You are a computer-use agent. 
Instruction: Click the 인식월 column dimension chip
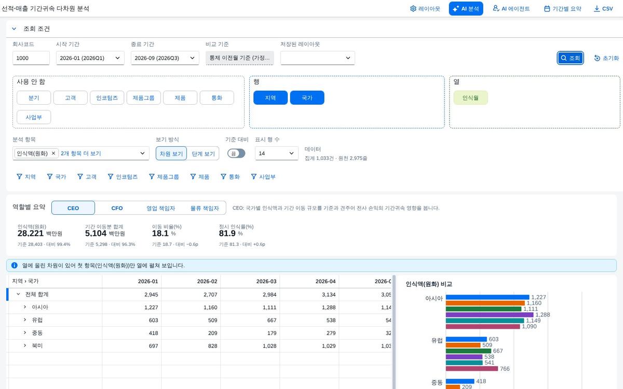coord(470,98)
